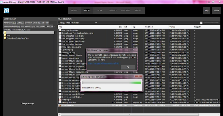Image resolution: width=223 pixels, height=116 pixels.
Task: Click the video conversion progress bar
Action: (111, 83)
